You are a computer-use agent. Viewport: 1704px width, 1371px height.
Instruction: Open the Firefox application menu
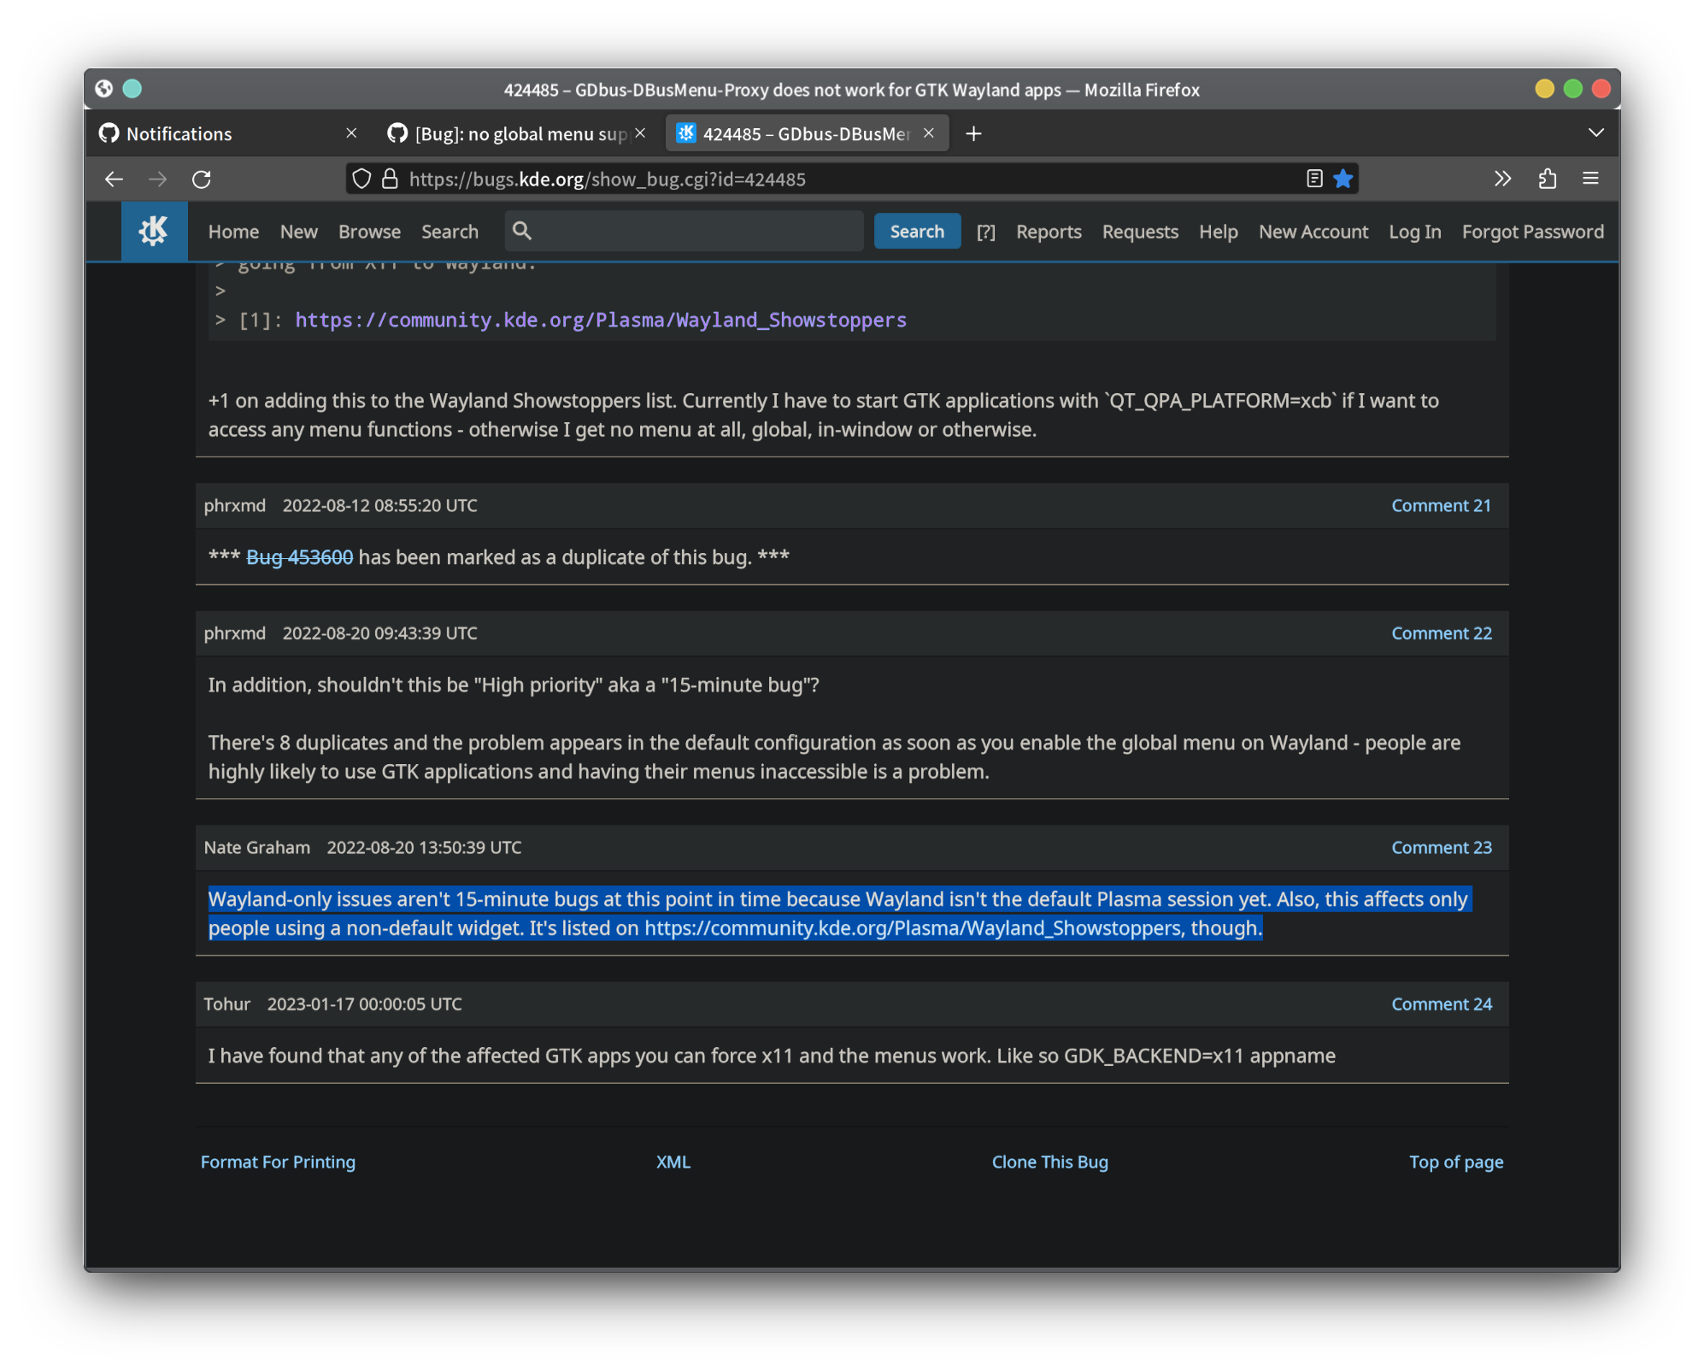1591,179
